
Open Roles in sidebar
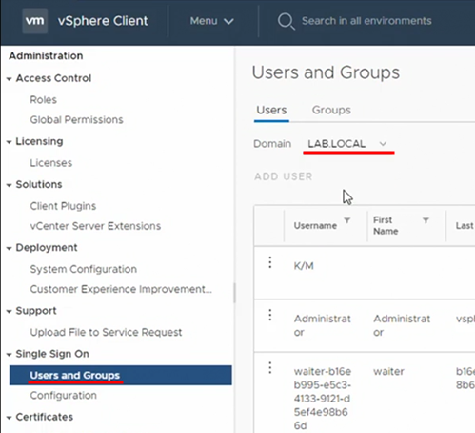click(x=44, y=100)
